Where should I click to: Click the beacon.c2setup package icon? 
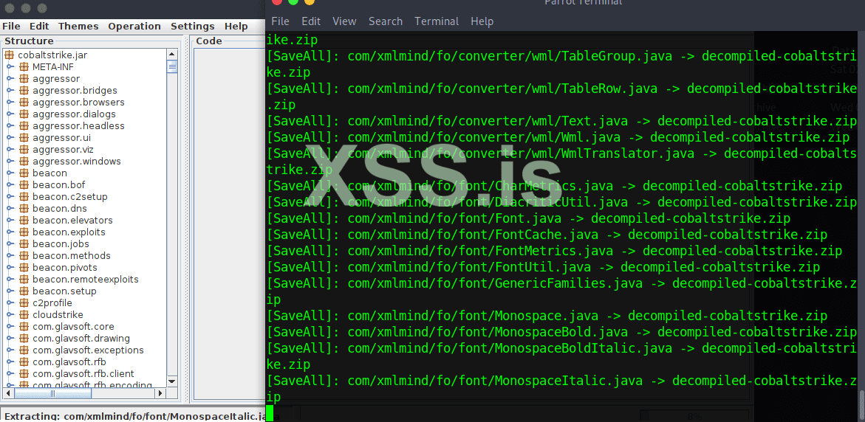tap(23, 197)
